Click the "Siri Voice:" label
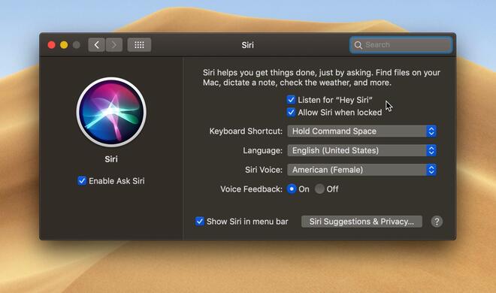496x293 pixels. tap(264, 170)
